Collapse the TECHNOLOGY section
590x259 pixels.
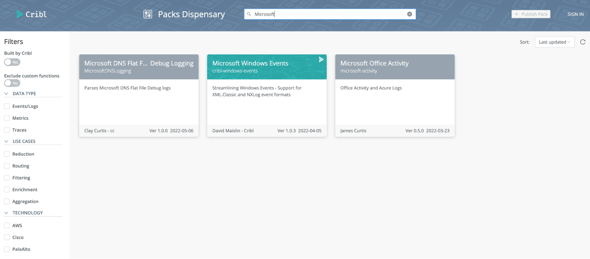point(6,213)
